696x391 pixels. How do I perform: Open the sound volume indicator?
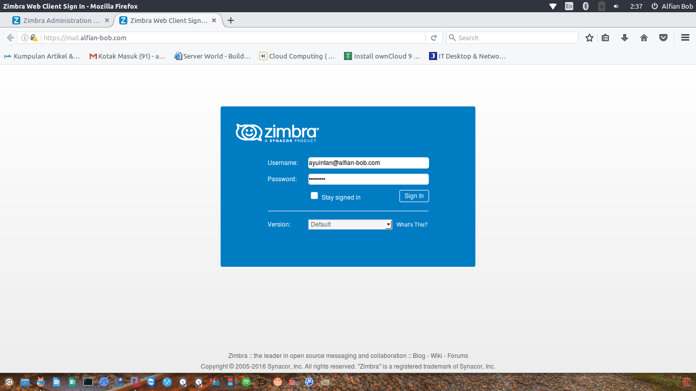click(616, 6)
